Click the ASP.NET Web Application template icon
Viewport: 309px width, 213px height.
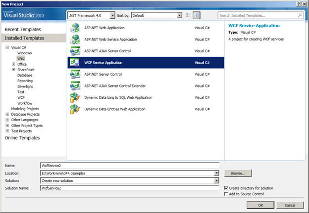coord(75,28)
